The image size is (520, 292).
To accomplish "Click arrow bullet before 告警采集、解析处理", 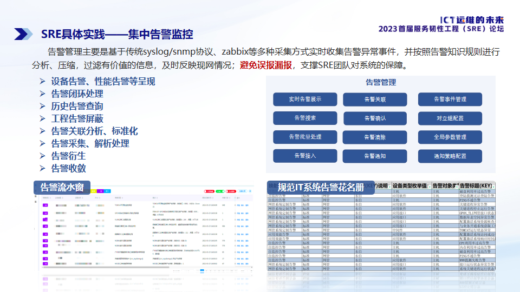I will [x=42, y=143].
